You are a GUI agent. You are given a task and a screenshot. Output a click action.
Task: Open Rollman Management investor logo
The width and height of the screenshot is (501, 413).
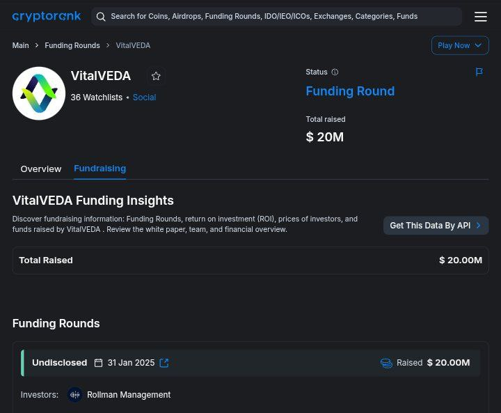coord(74,395)
